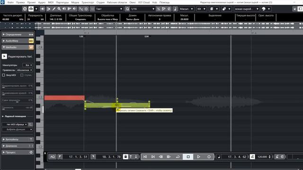The height and width of the screenshot is (170, 303).
Task: Enable the Вход MIDI checkbox
Action: 3,75
